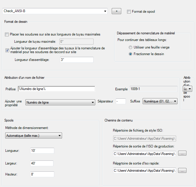Click the spool Longueur input field
This screenshot has height=187, width=196.
[x=42, y=151]
